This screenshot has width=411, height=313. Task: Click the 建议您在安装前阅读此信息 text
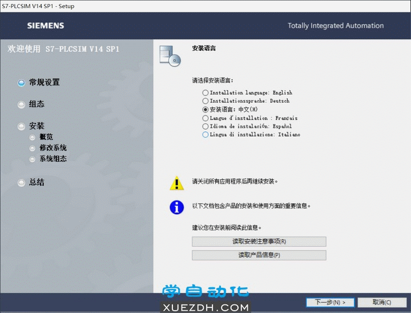click(x=227, y=227)
